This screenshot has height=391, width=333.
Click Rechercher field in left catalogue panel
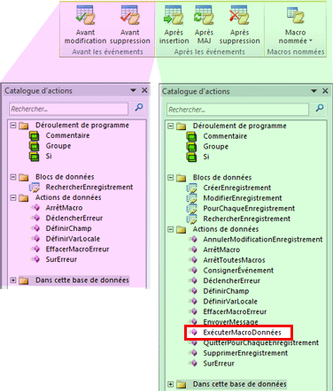pyautogui.click(x=69, y=109)
